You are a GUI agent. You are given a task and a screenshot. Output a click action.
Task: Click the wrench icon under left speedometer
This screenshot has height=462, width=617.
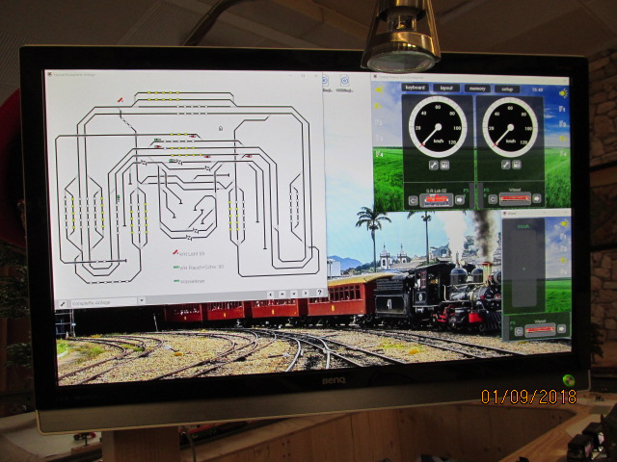point(433,166)
